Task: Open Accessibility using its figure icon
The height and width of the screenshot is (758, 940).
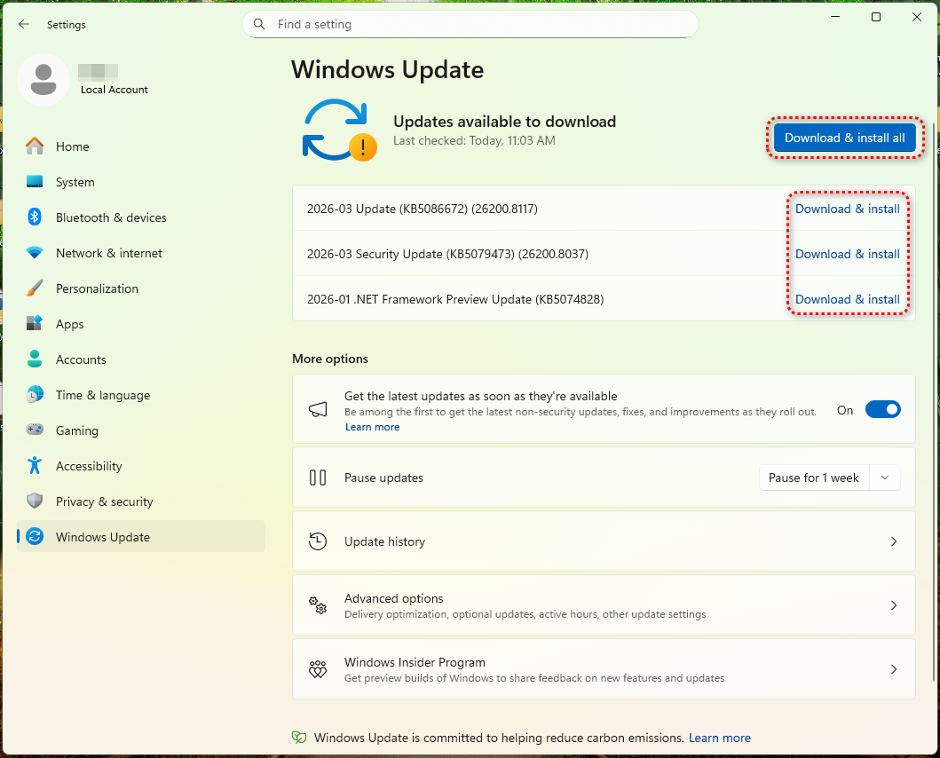Action: click(x=35, y=466)
